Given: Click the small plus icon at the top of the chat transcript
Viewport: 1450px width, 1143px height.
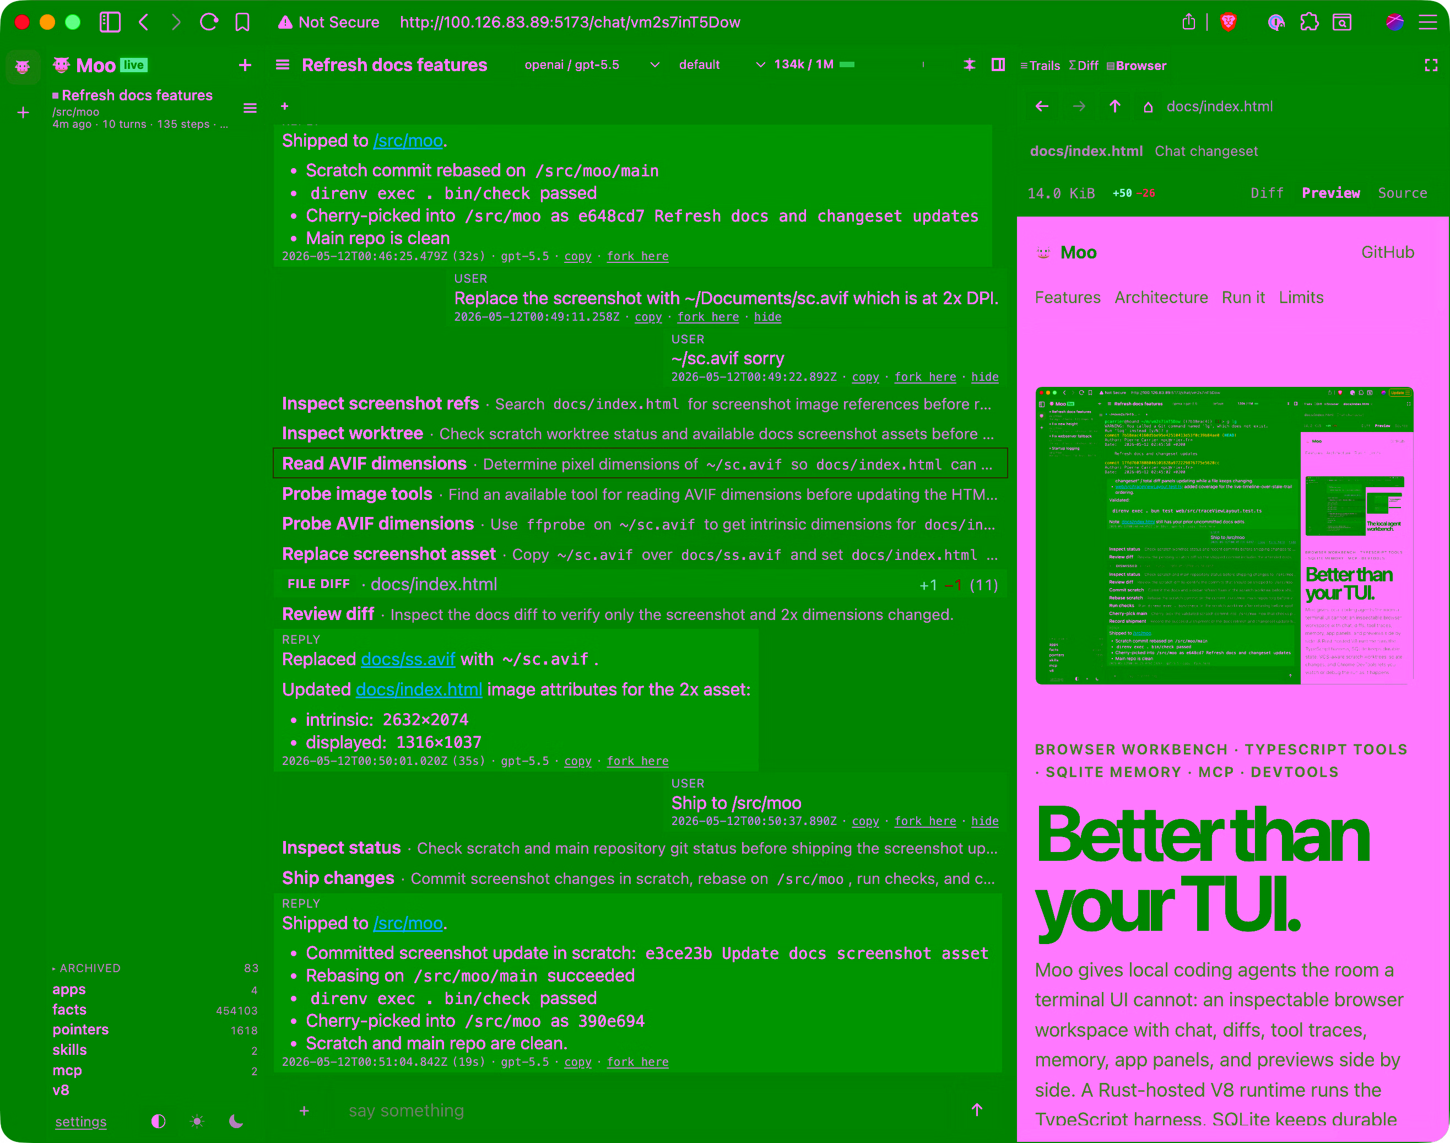Looking at the screenshot, I should tap(284, 106).
